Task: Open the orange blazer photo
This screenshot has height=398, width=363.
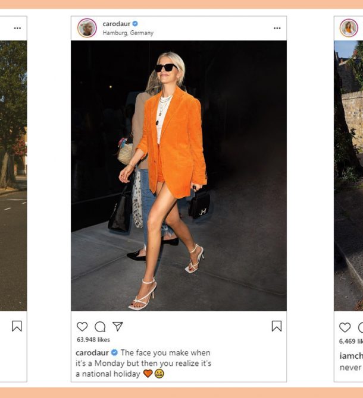Action: (x=179, y=176)
